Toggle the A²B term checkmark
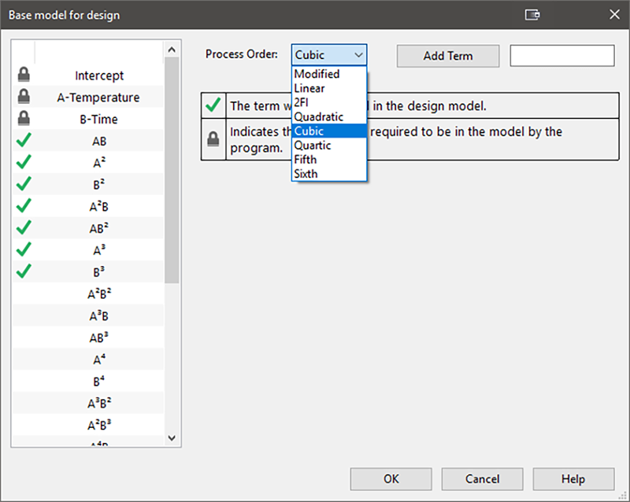This screenshot has width=630, height=502. point(24,205)
